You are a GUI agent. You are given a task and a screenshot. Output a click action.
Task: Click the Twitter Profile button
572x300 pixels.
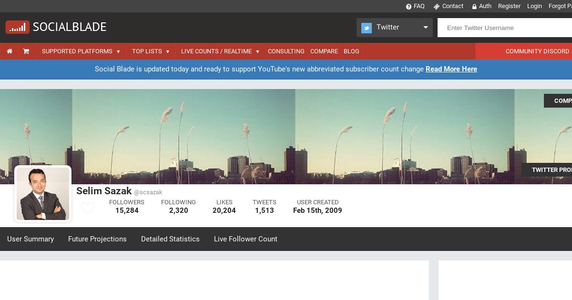pyautogui.click(x=547, y=170)
